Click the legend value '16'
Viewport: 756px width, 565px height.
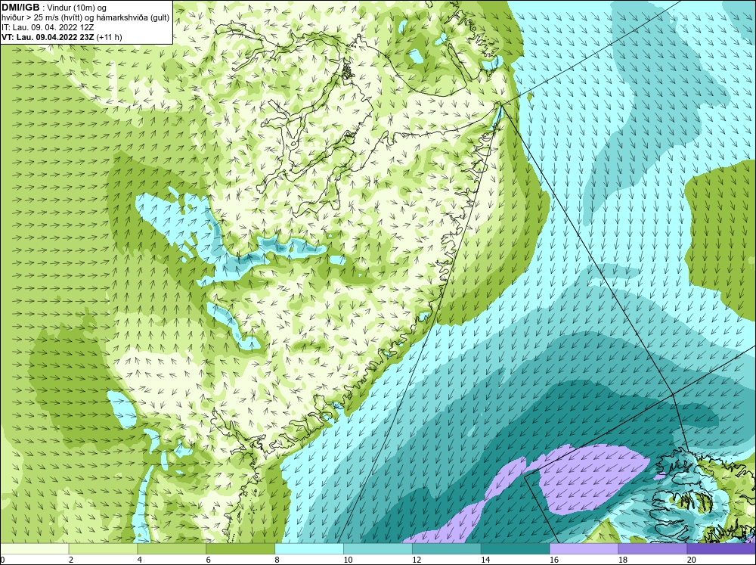[554, 560]
